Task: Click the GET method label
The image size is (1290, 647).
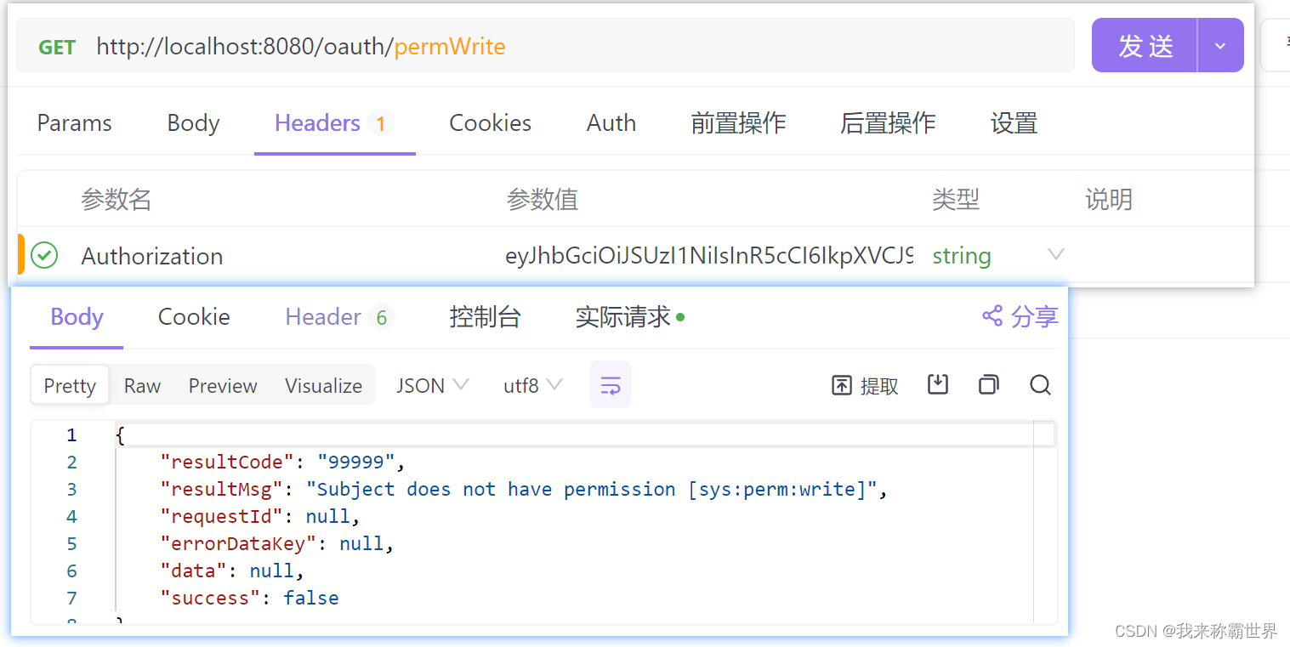Action: coord(56,47)
